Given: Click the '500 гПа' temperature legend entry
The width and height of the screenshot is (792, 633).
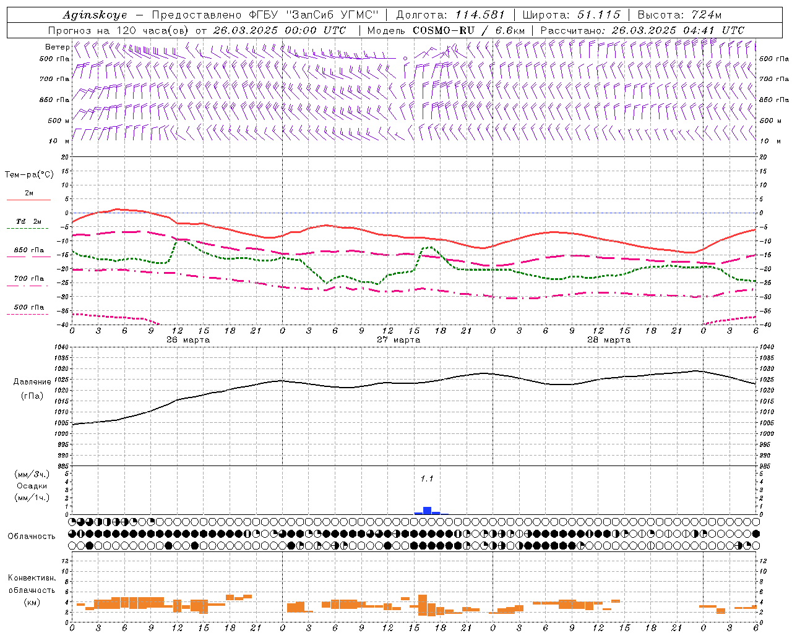Looking at the screenshot, I should coord(29,307).
